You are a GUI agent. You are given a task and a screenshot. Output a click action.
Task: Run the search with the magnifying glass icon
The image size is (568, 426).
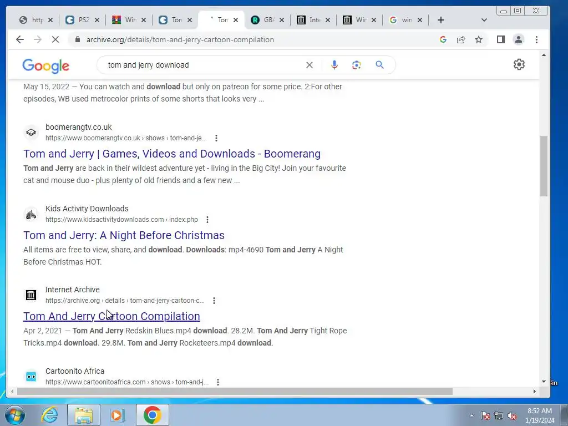click(379, 65)
